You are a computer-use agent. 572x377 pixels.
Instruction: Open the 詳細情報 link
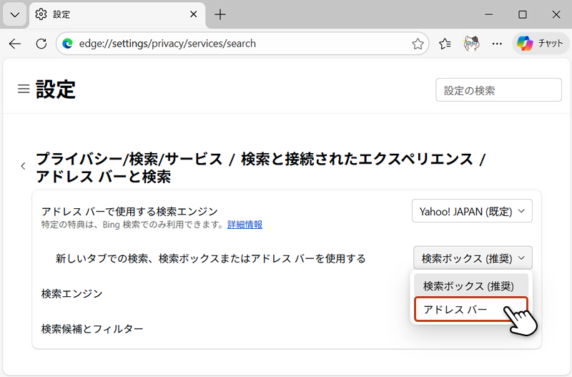pos(245,225)
